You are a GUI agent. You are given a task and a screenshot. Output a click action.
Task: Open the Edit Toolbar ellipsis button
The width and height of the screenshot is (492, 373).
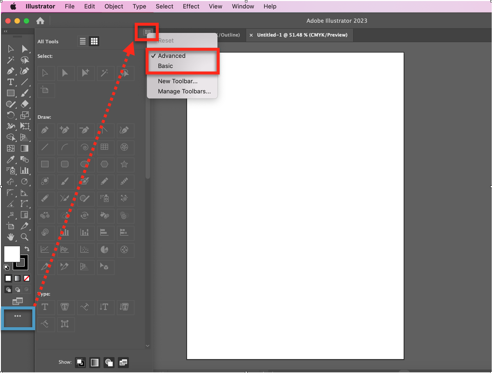(17, 316)
